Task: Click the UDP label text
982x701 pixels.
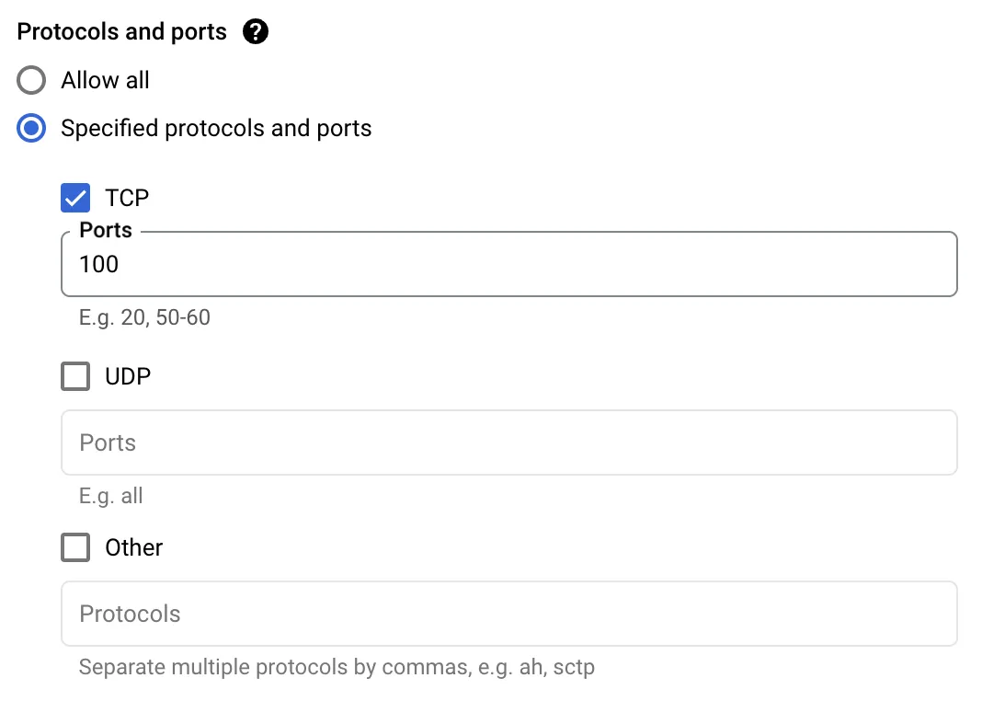Action: tap(130, 375)
